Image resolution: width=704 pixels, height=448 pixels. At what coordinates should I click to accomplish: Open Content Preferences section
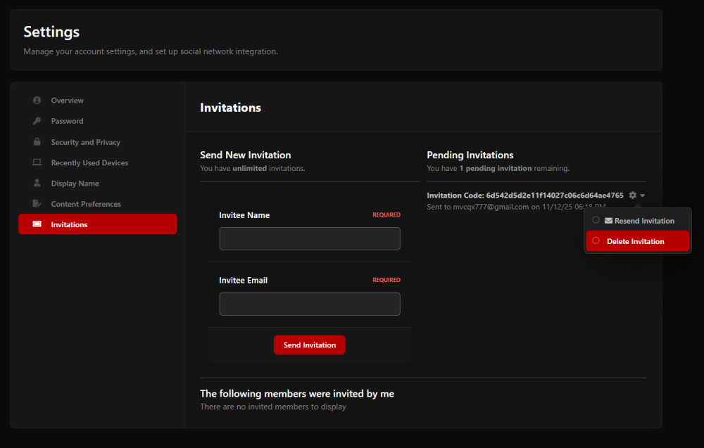97,203
